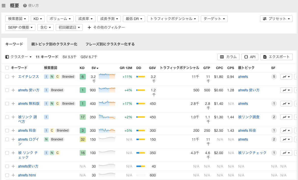Viewport: 298px width, 180px height.
Task: Open the プリセット dropdown
Action: (x=276, y=19)
